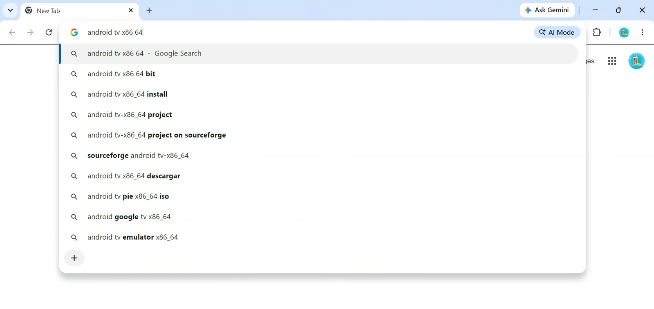Image resolution: width=654 pixels, height=309 pixels.
Task: Go forward using the forward arrow
Action: click(30, 32)
